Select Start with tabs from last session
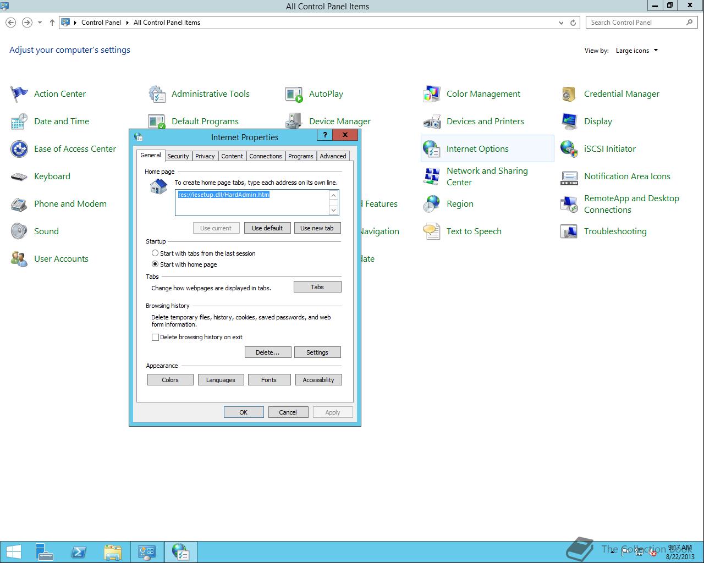 pyautogui.click(x=155, y=253)
